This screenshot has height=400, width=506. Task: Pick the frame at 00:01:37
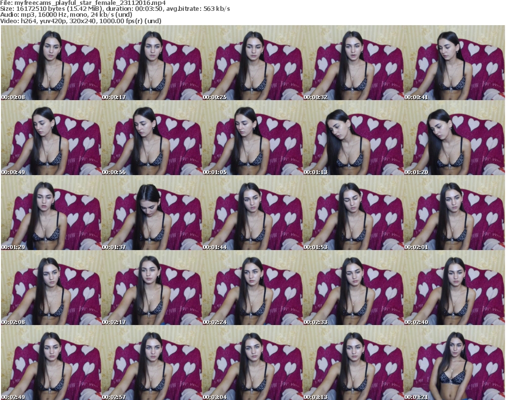coord(152,213)
